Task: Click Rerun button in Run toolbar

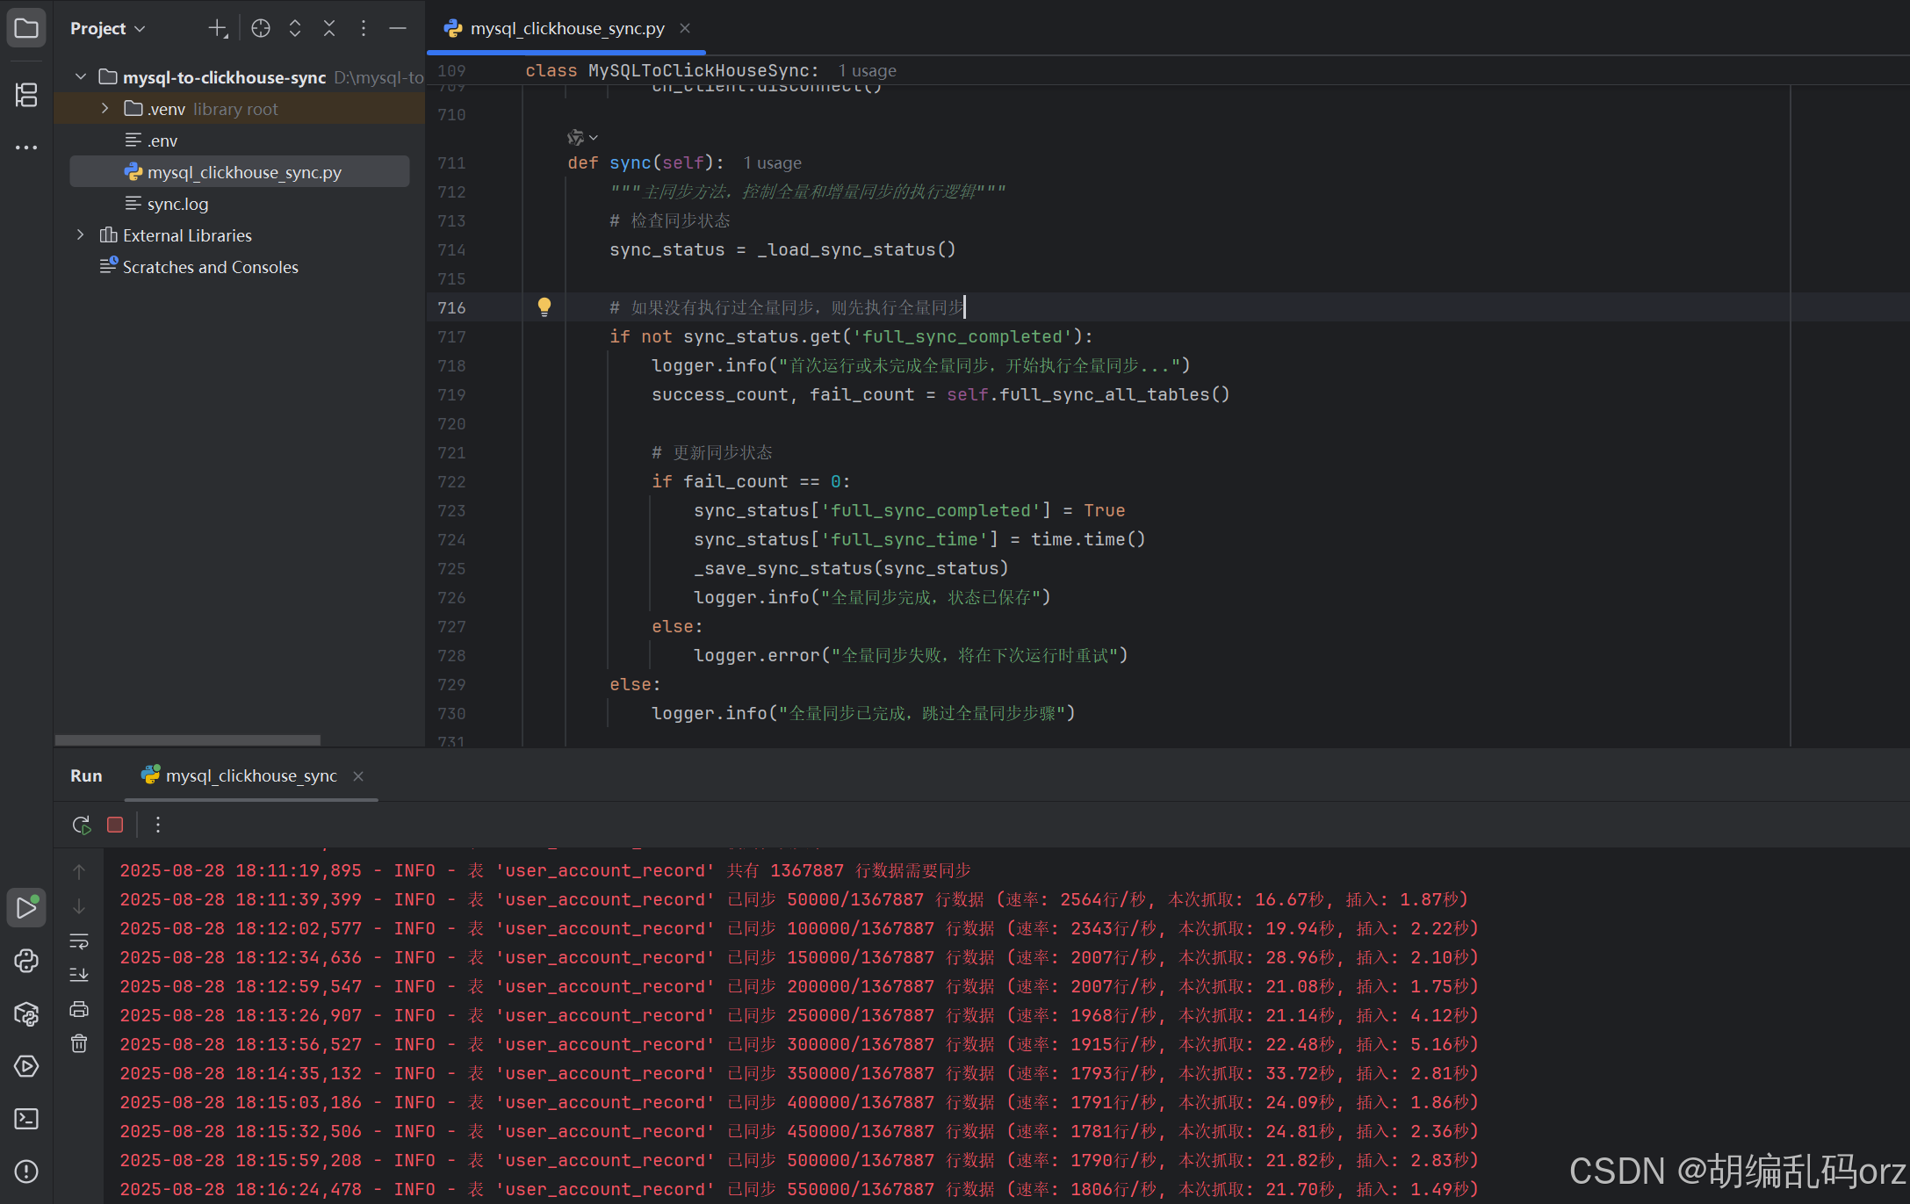Action: [81, 825]
